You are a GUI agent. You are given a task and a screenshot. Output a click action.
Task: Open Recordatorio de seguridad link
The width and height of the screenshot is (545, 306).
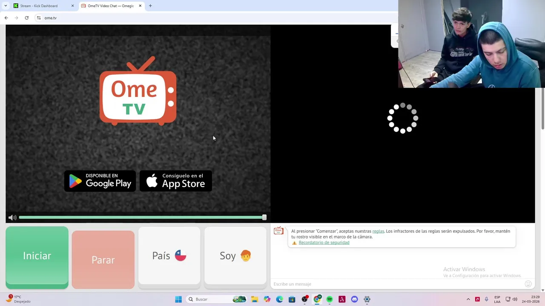coord(324,243)
